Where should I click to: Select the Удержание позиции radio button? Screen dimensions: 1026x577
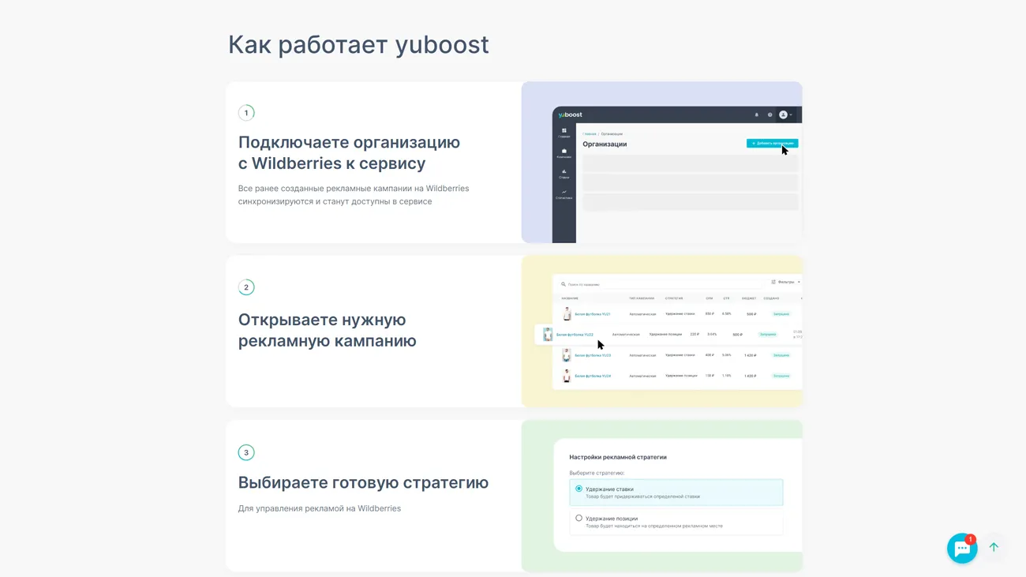click(579, 519)
